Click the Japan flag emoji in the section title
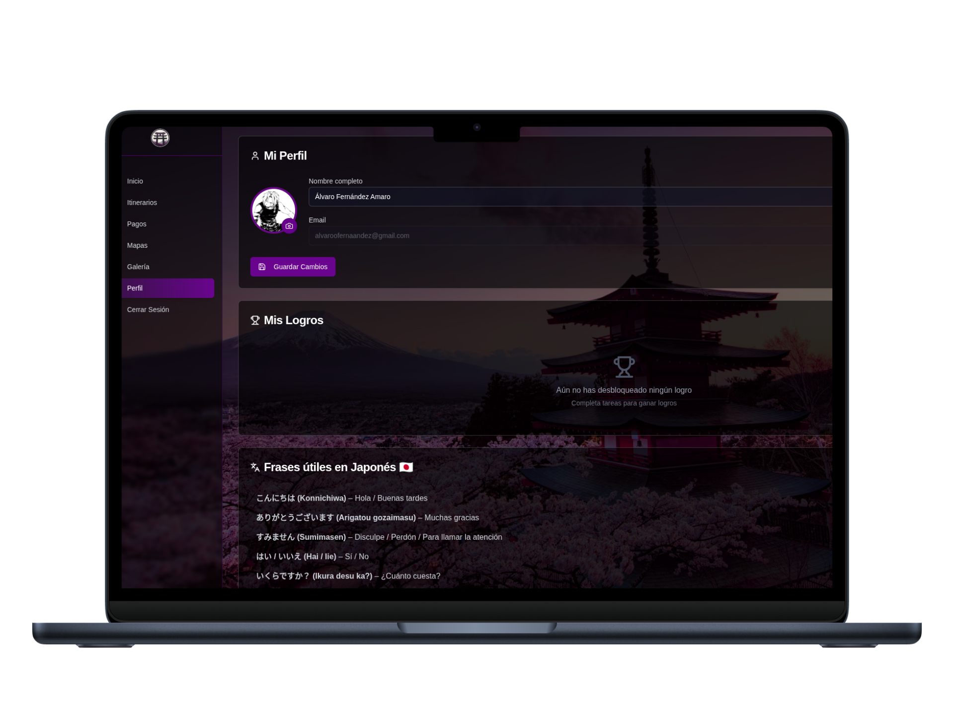Viewport: 954px width, 715px height. pyautogui.click(x=406, y=467)
